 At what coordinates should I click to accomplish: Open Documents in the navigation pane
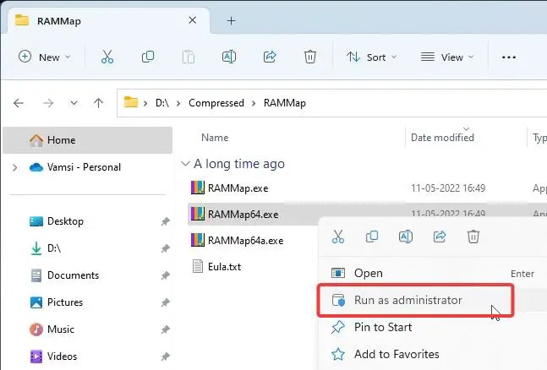point(73,275)
